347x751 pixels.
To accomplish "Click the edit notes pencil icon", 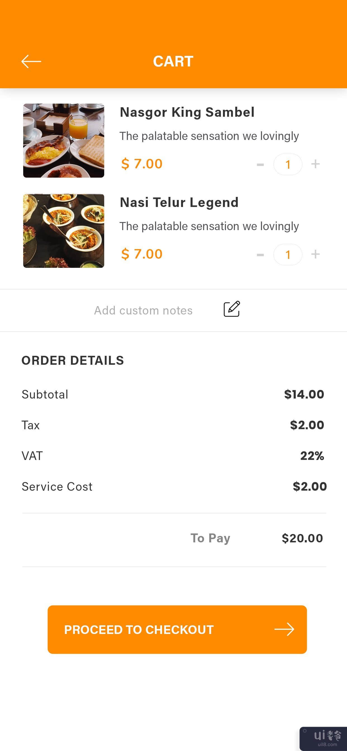I will coord(232,309).
